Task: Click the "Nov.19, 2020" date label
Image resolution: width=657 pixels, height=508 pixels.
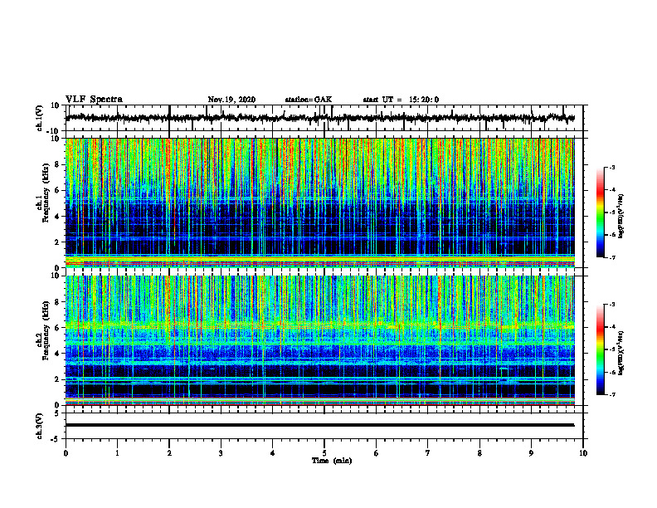Action: [231, 100]
